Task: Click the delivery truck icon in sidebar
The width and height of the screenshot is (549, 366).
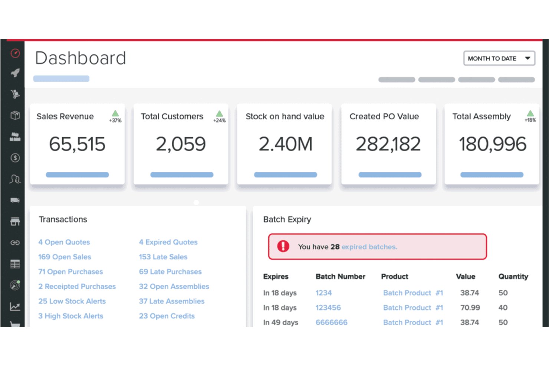Action: pyautogui.click(x=15, y=200)
